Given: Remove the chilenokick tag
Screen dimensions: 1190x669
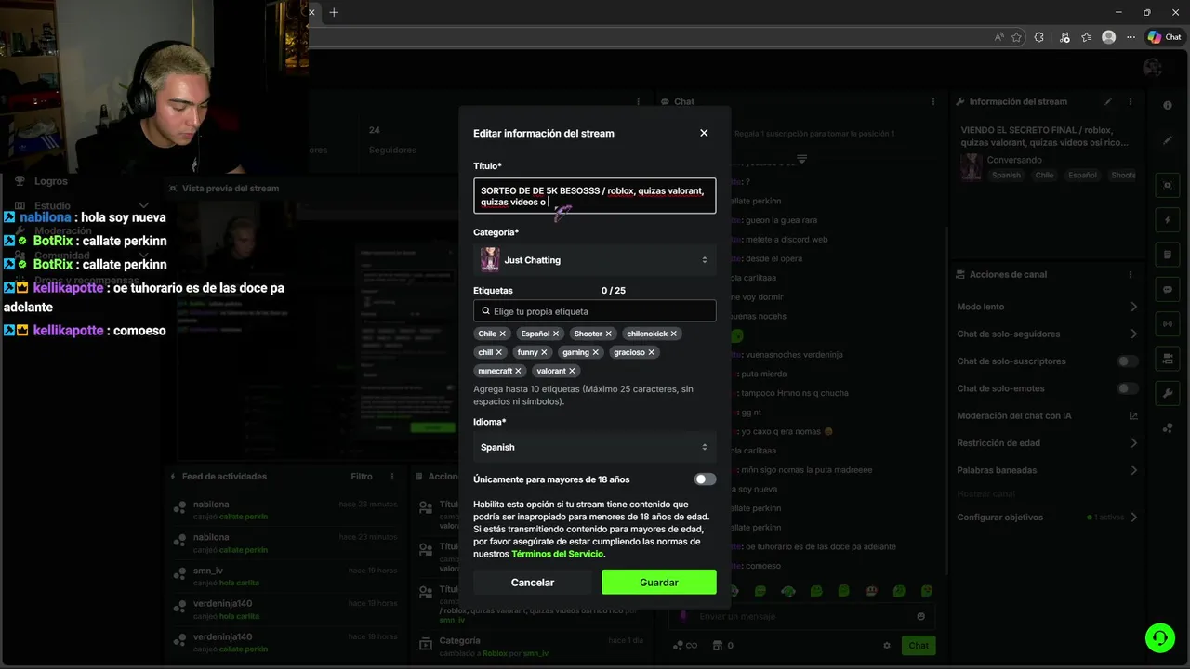Looking at the screenshot, I should click(x=674, y=334).
